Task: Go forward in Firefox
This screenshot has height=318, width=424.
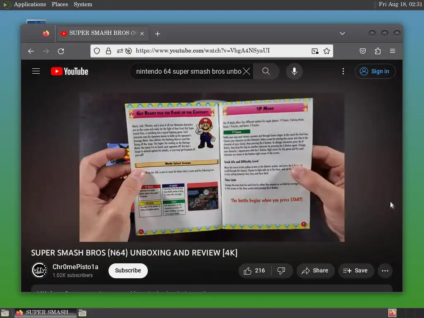Action: pos(46,51)
